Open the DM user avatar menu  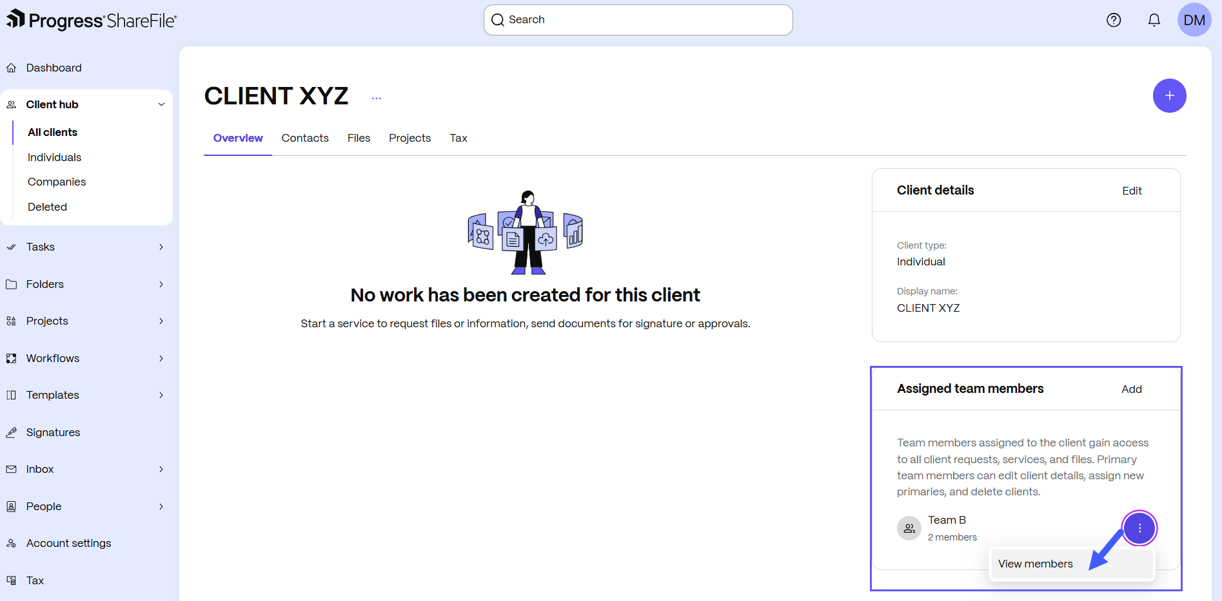click(1194, 20)
